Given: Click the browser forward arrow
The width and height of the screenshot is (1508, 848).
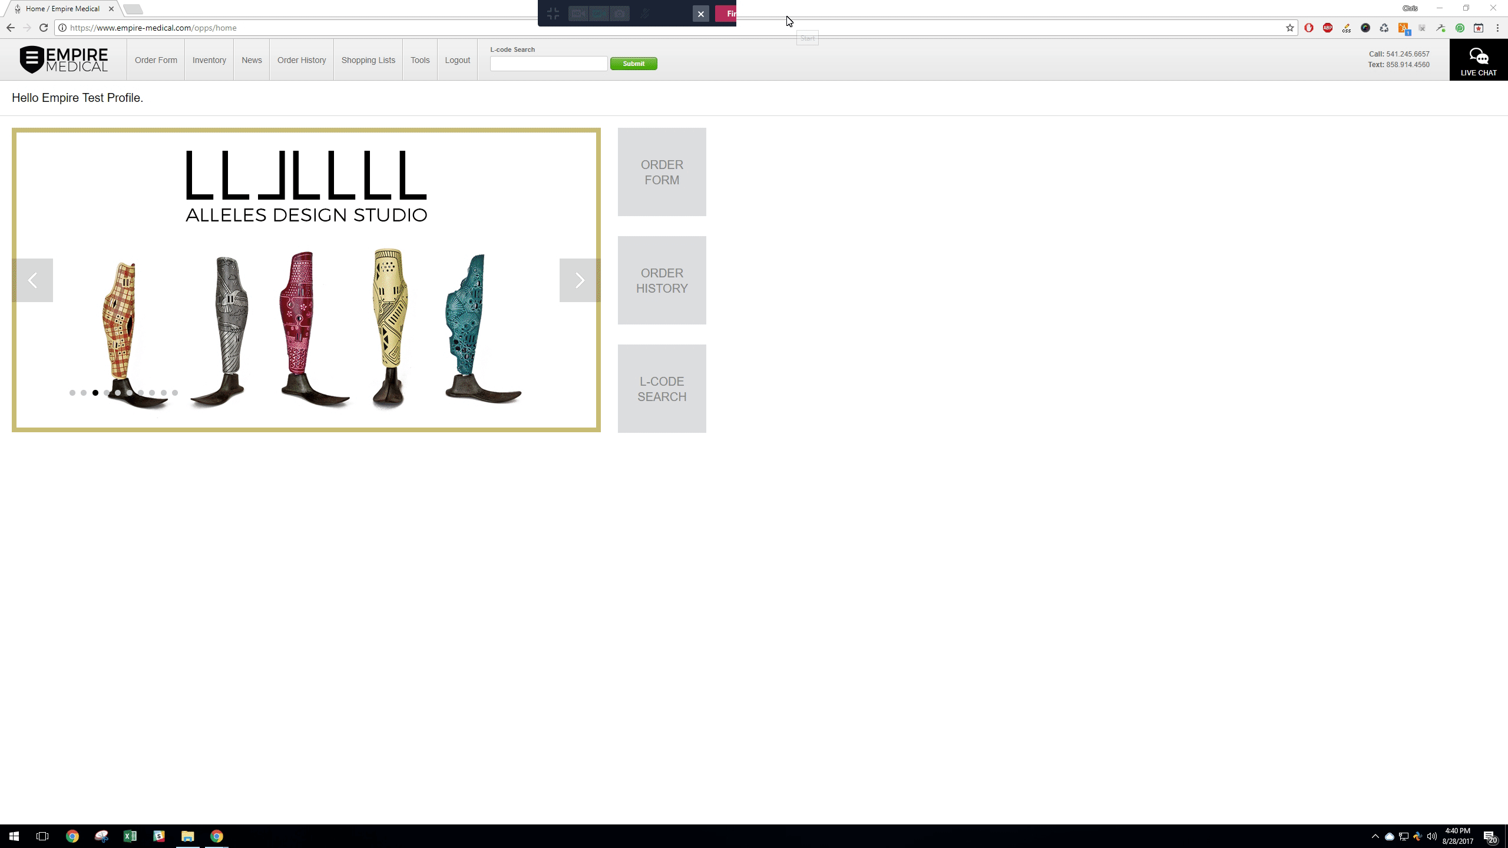Looking at the screenshot, I should (x=27, y=28).
